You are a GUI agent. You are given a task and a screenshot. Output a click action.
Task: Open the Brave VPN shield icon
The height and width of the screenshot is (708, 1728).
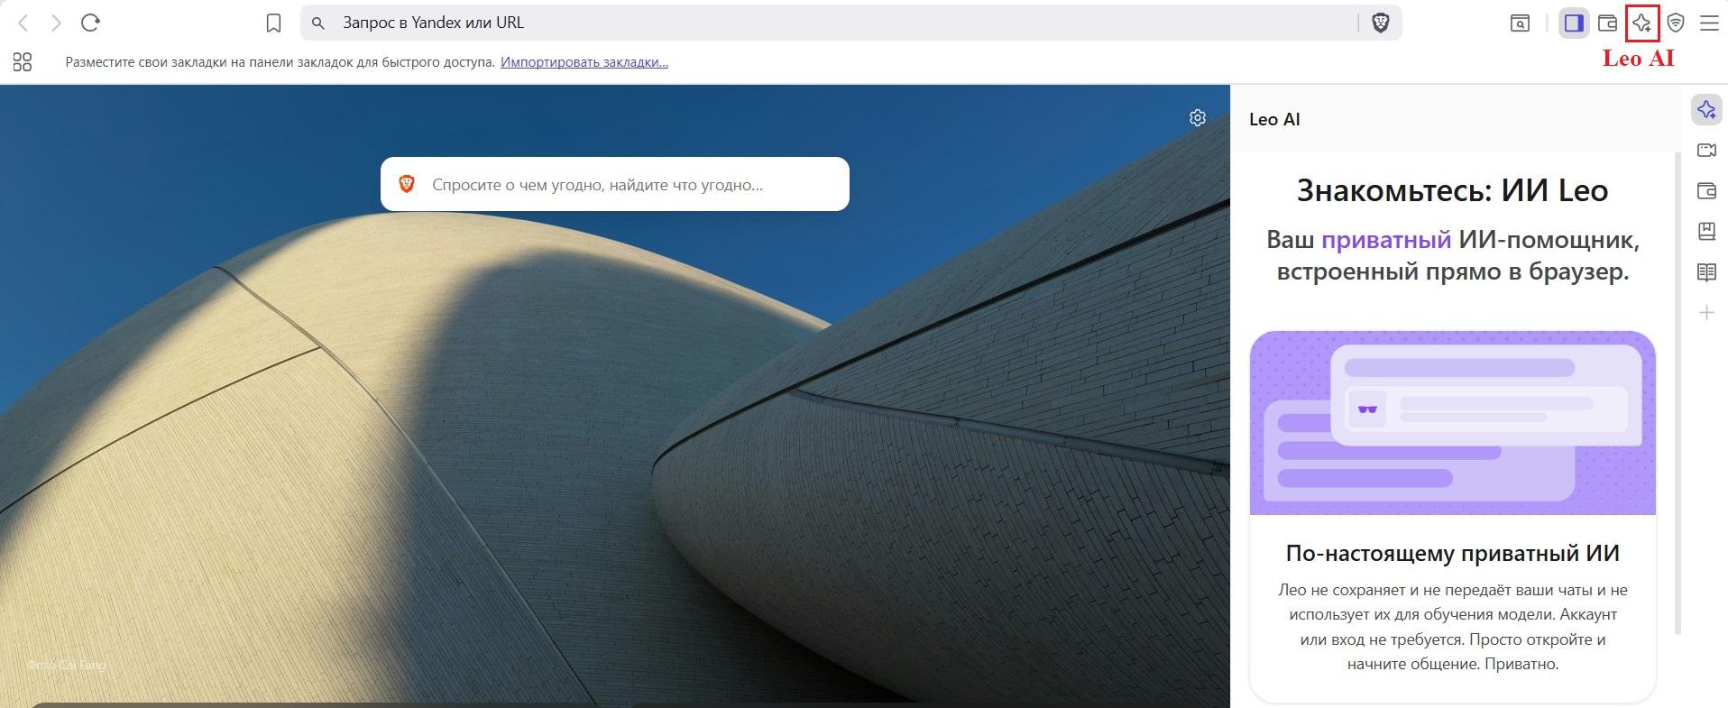click(1676, 23)
